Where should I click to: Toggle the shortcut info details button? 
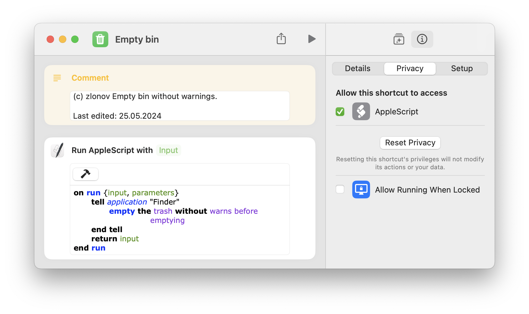tap(422, 39)
